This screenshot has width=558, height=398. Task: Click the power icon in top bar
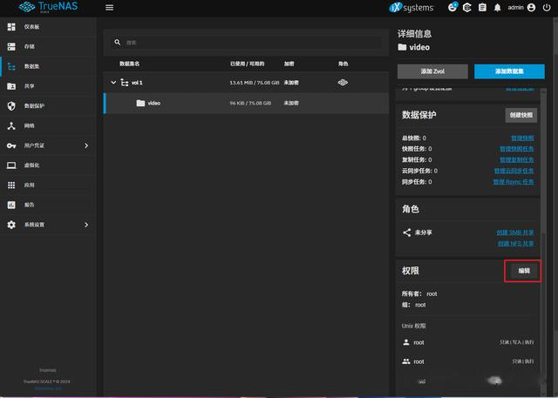coord(547,8)
